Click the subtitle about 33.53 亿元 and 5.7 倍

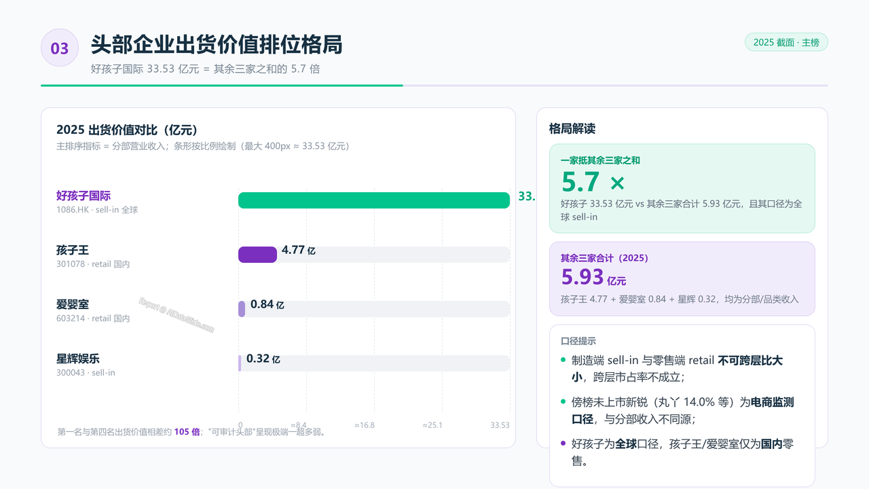pos(206,69)
